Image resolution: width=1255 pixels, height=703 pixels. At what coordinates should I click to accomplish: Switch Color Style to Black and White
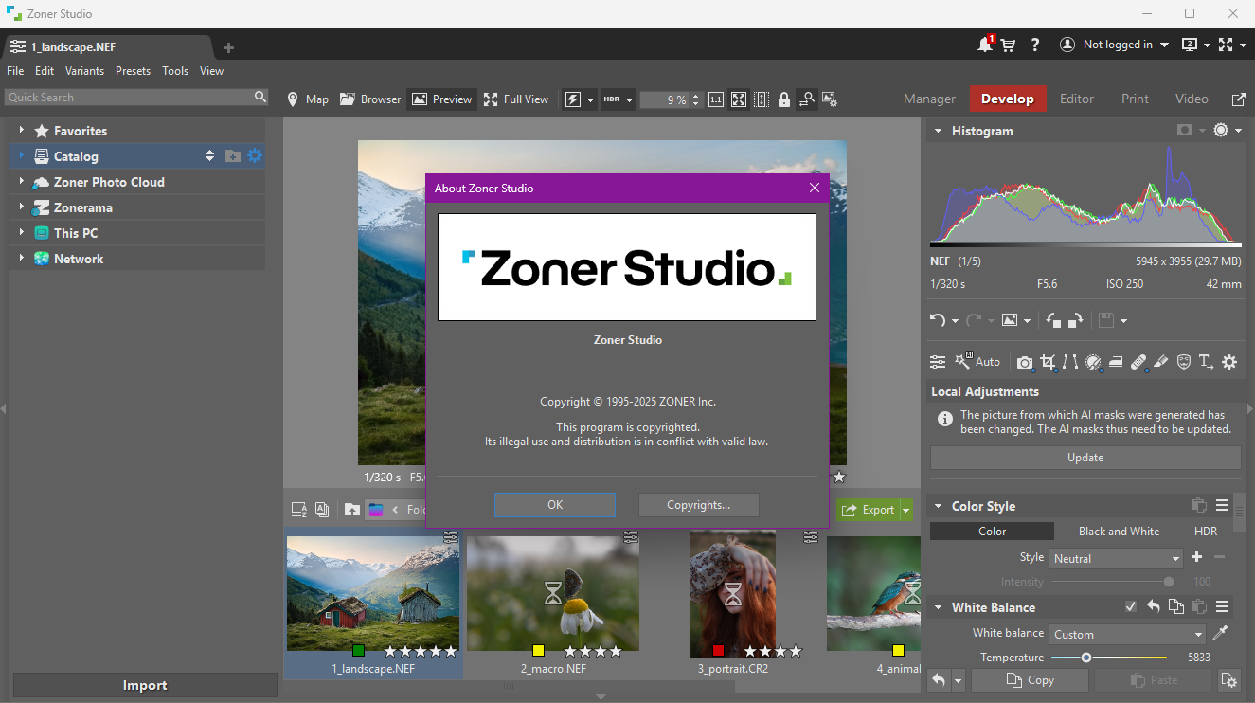click(1119, 532)
